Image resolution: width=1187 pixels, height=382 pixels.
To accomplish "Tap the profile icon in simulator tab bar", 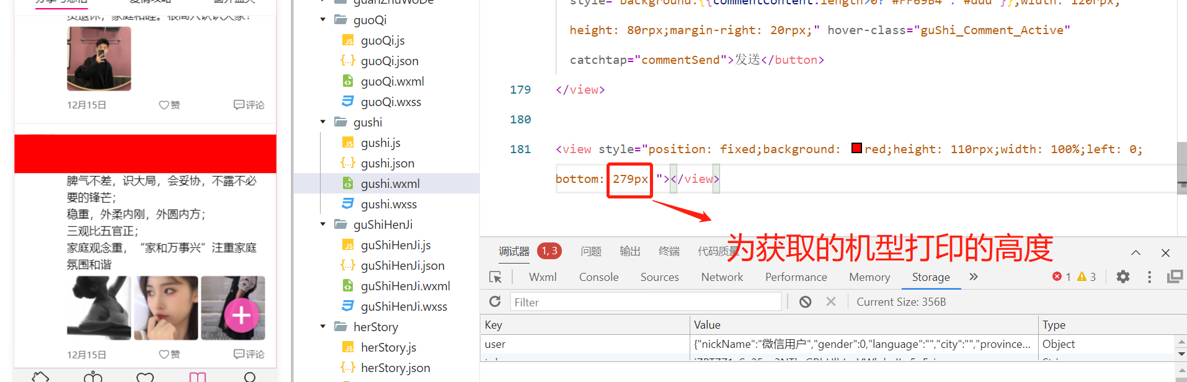I will coord(250,376).
